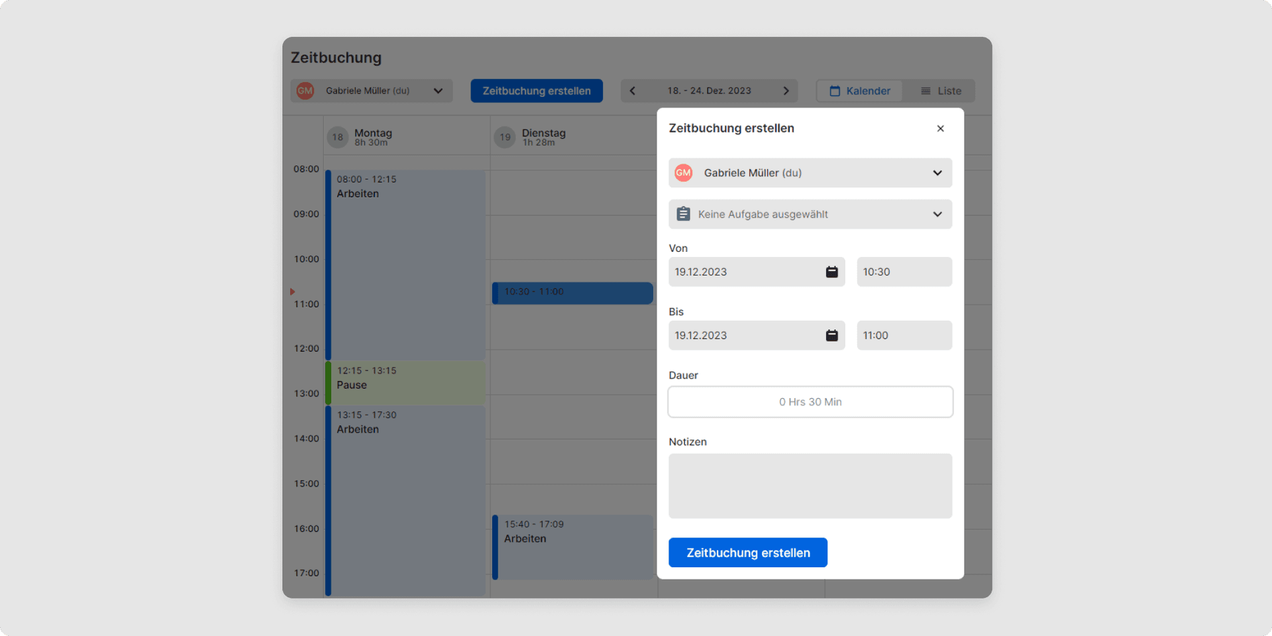Select Tuesday 10:30 - 11:00 new entry
The image size is (1272, 636).
coord(572,293)
